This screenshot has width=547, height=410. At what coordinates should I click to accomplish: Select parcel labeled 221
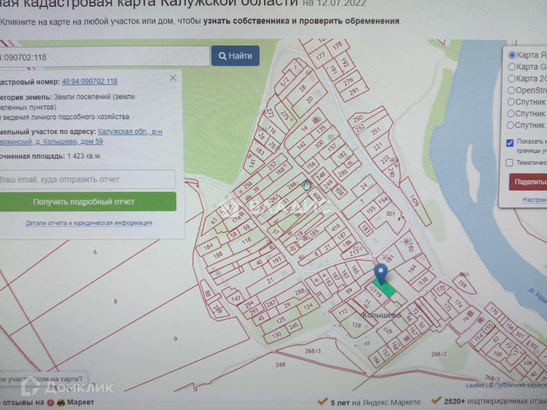click(377, 147)
